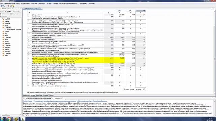Click the vertical scrollbar of the declaration form
The width and height of the screenshot is (216, 121).
(x=215, y=52)
